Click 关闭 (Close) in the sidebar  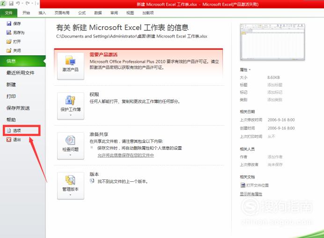click(x=14, y=51)
